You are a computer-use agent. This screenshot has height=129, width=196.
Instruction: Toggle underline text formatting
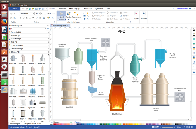click(28, 18)
